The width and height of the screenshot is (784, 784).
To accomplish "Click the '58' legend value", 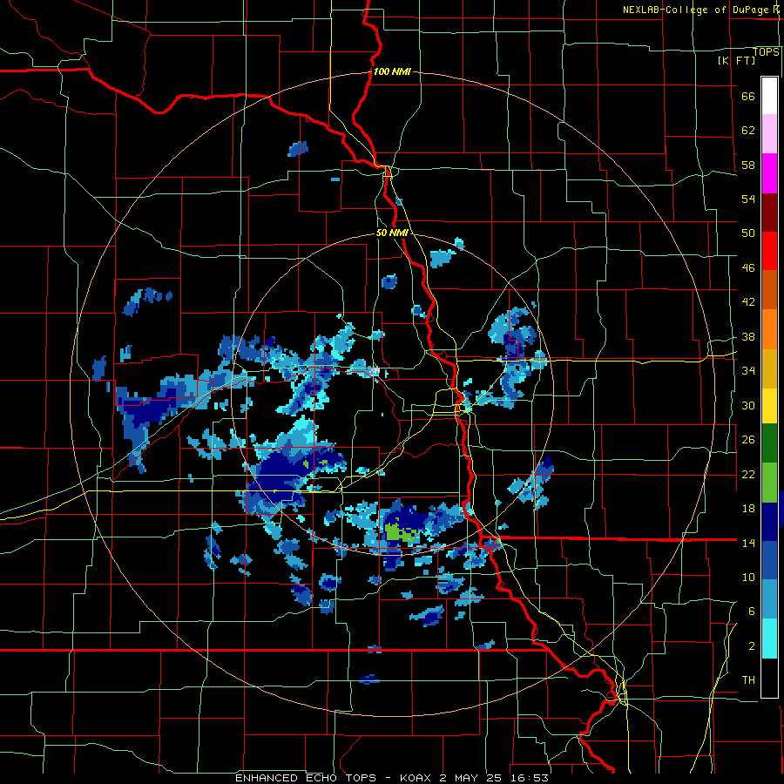I will coord(748,165).
